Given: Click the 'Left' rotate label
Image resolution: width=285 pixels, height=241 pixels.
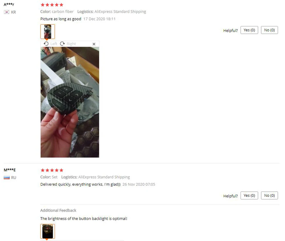Looking at the screenshot, I should [54, 44].
